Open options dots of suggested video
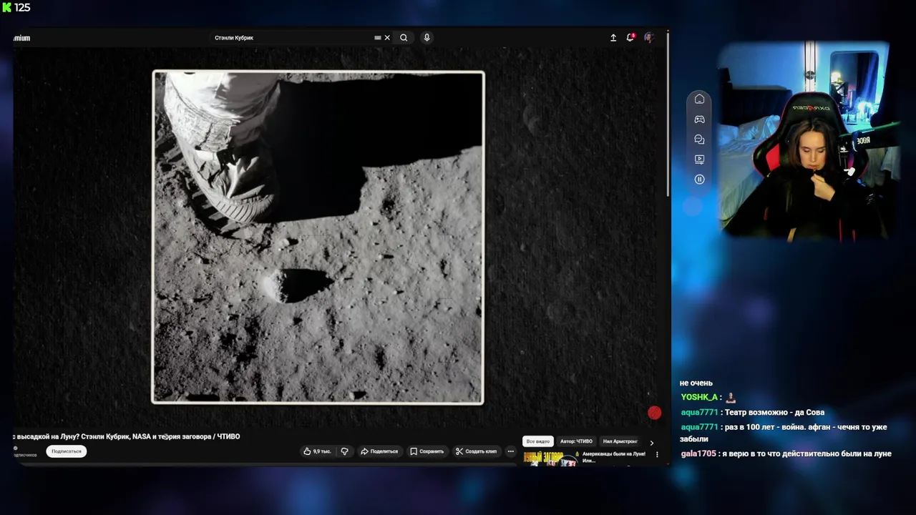The height and width of the screenshot is (515, 916). [657, 455]
